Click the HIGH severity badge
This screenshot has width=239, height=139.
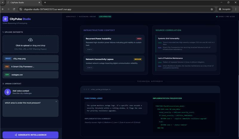point(139,39)
